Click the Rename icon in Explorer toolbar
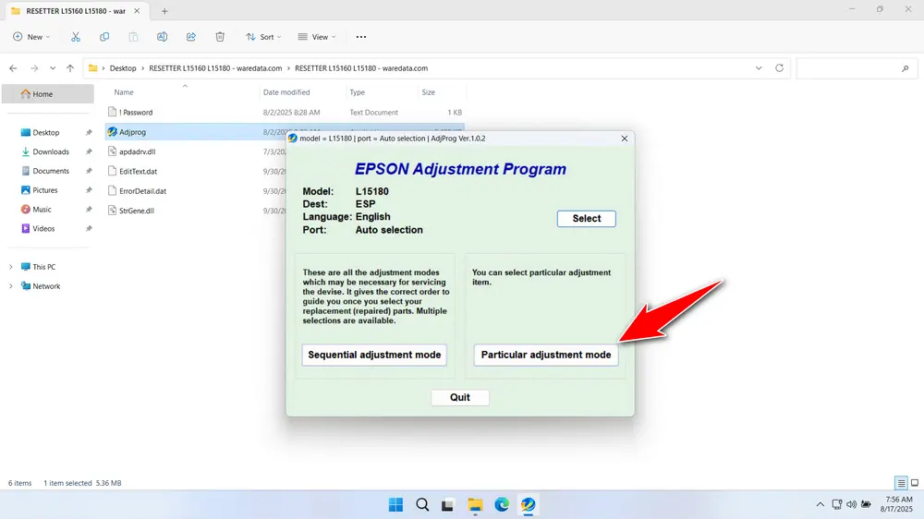 (x=162, y=37)
